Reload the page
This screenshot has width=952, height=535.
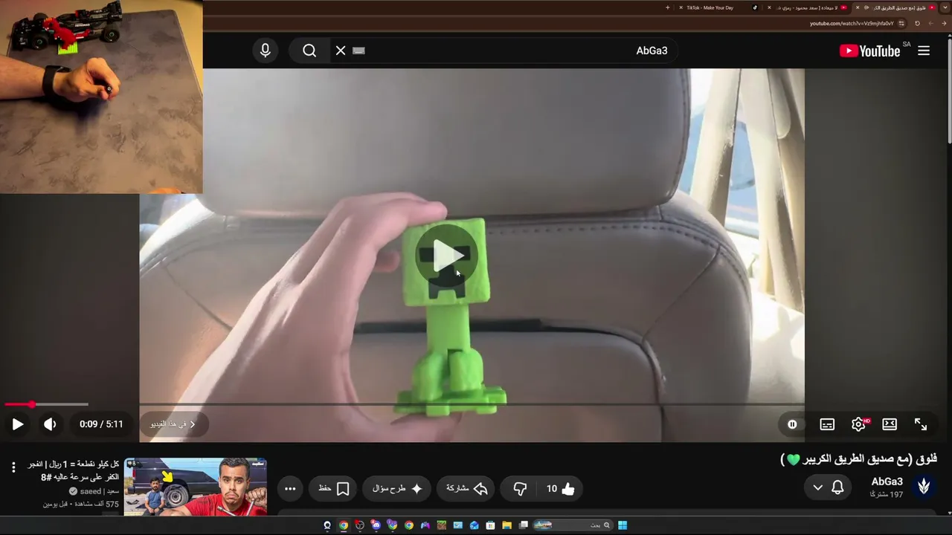[917, 23]
